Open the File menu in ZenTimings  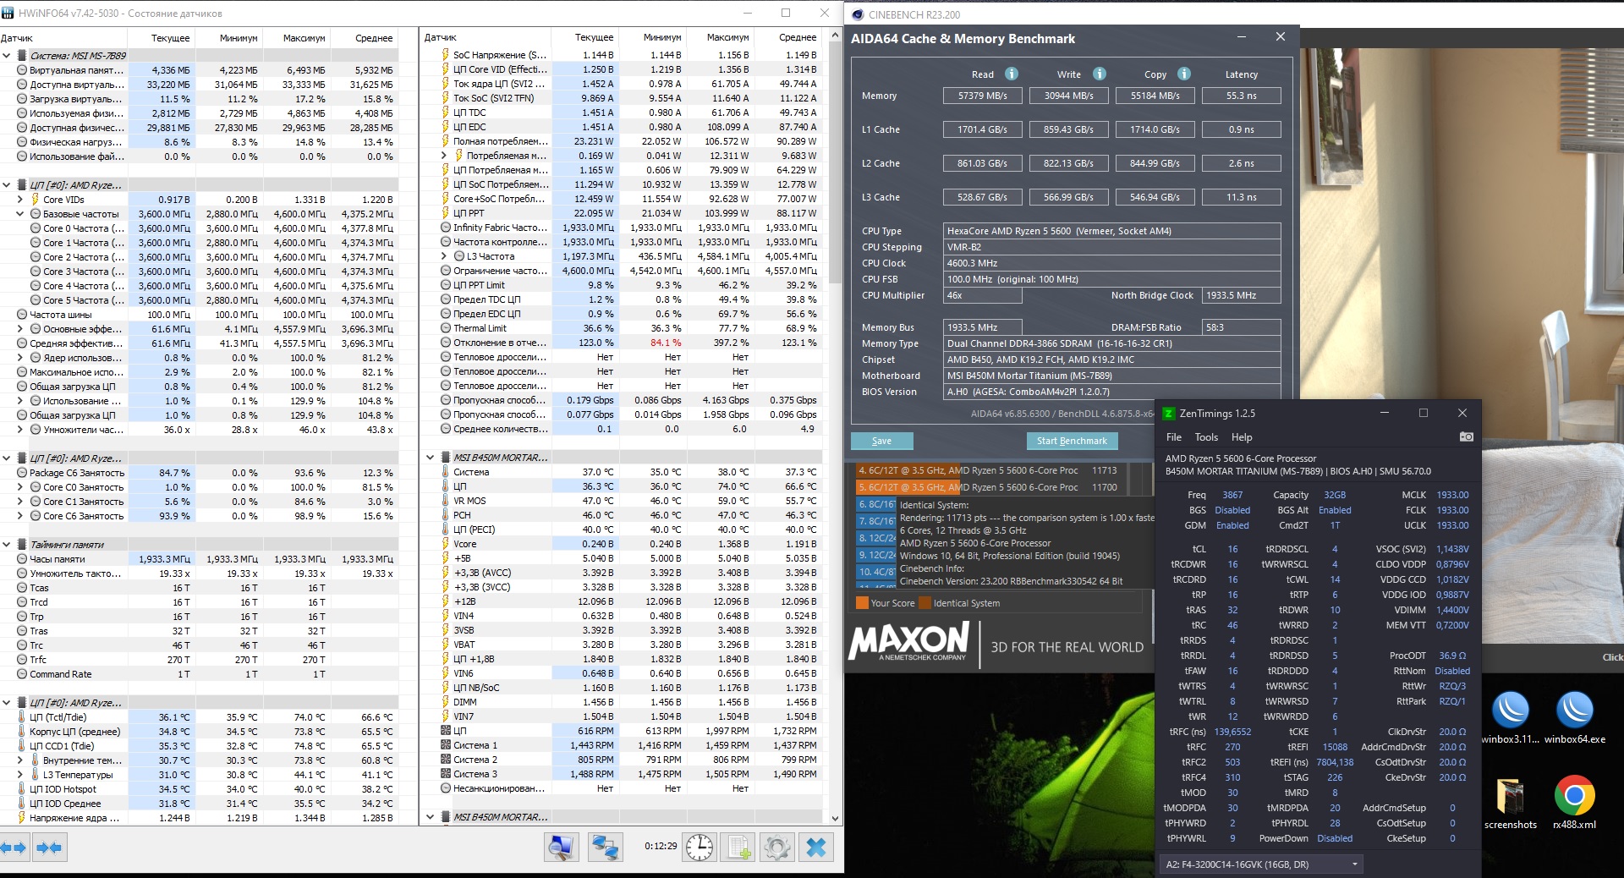1174,437
